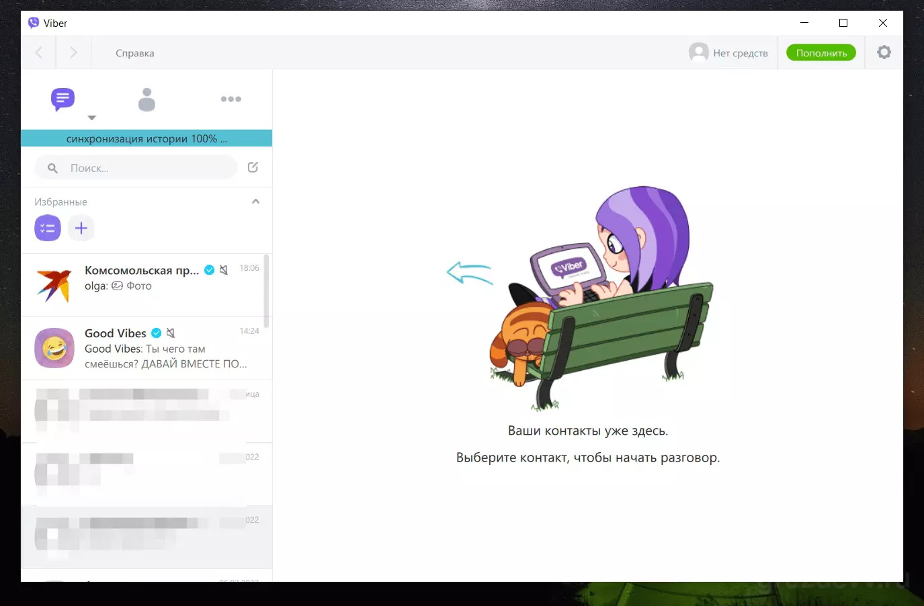
Task: Open the Chats tab icon
Action: pyautogui.click(x=62, y=99)
